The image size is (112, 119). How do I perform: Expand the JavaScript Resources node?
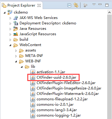coord(10,34)
